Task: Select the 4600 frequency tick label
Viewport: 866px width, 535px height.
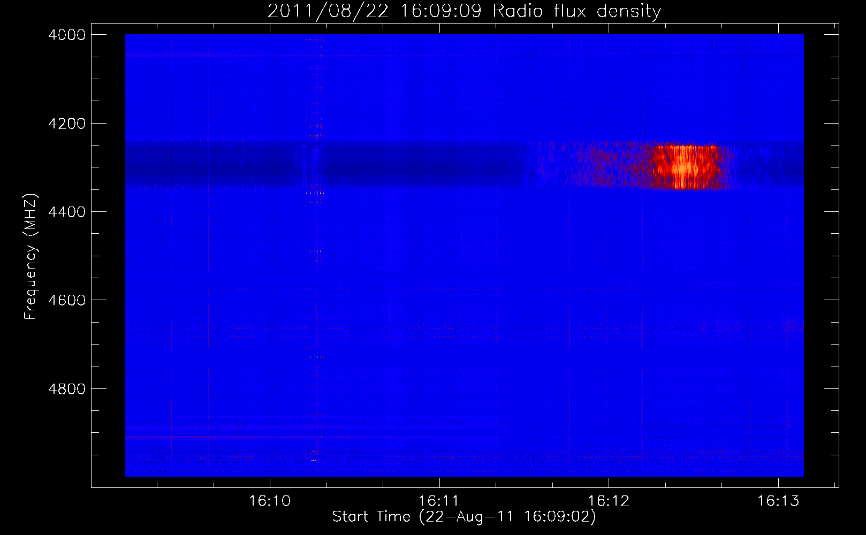Action: click(x=67, y=300)
